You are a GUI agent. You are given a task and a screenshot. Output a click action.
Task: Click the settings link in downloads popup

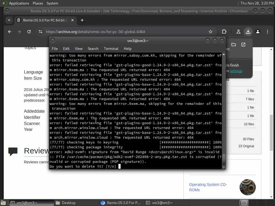pos(236,71)
